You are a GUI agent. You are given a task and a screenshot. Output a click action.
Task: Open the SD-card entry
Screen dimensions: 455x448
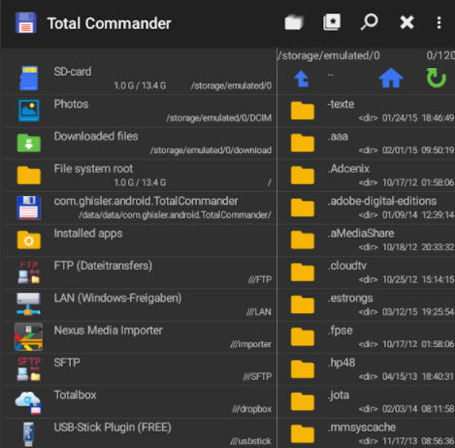coord(139,79)
